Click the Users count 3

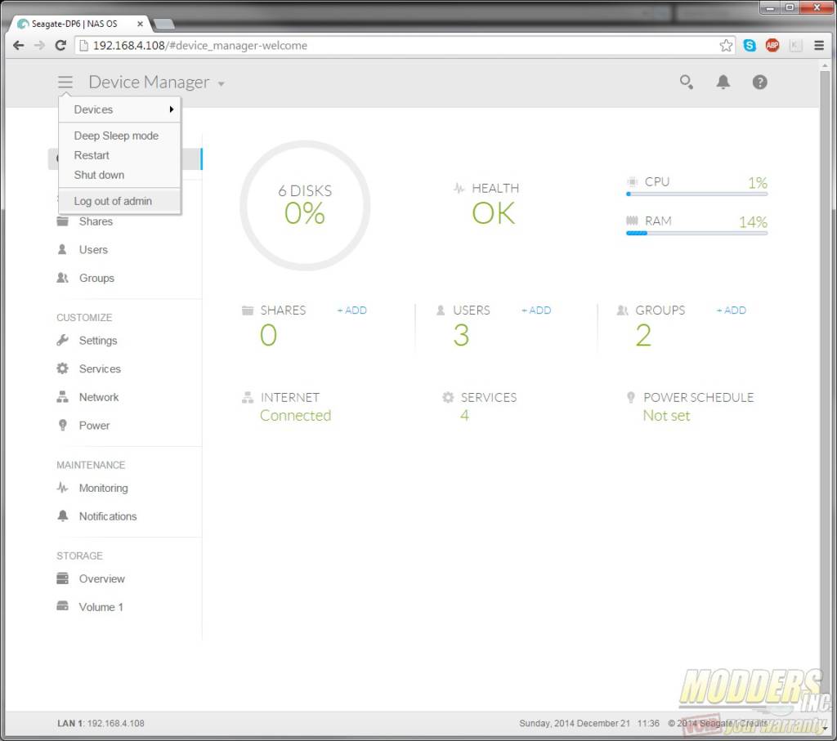coord(461,335)
